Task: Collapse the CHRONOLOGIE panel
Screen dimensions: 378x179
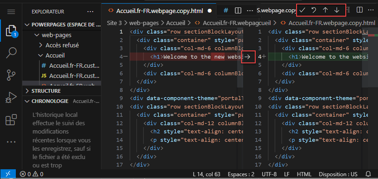Action: pos(62,102)
